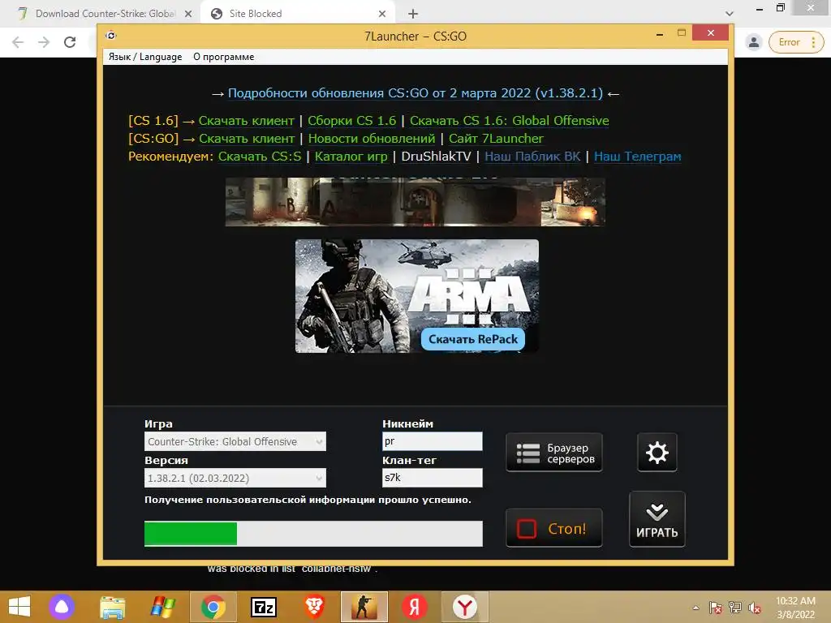This screenshot has height=623, width=831.
Task: Open Скачать CS 1.6: Global Offensive link
Action: 510,121
